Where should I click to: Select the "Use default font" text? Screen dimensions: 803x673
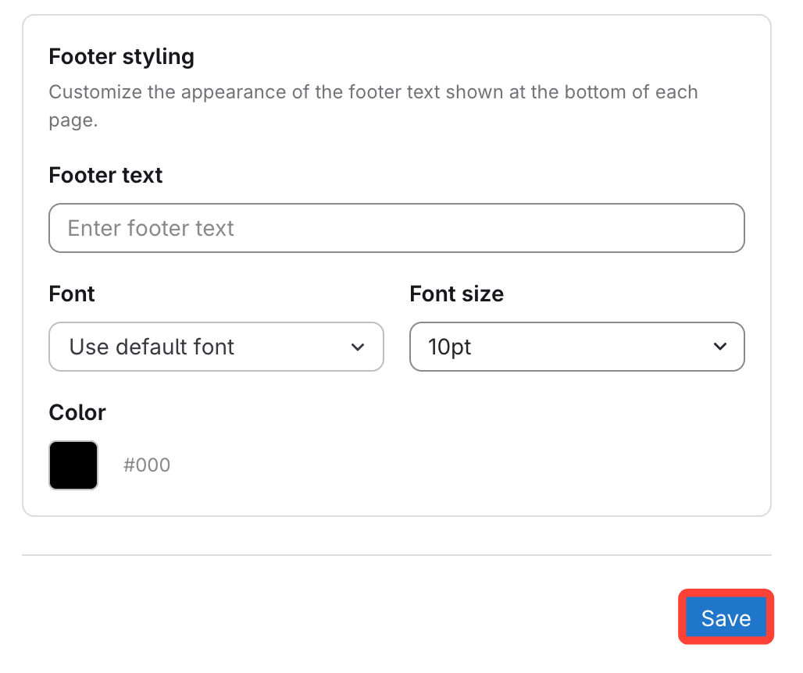click(152, 347)
